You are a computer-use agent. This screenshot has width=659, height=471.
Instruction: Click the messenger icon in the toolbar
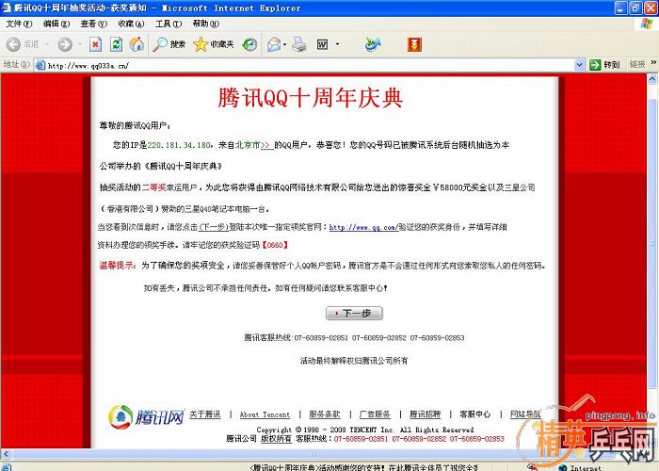[373, 44]
